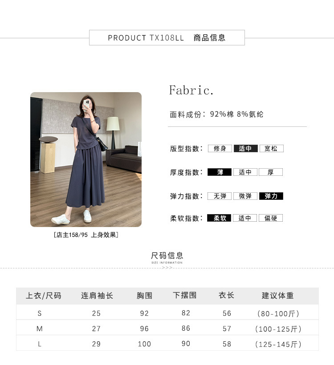Click the 胸围 column header
This screenshot has width=334, height=365.
click(x=144, y=296)
